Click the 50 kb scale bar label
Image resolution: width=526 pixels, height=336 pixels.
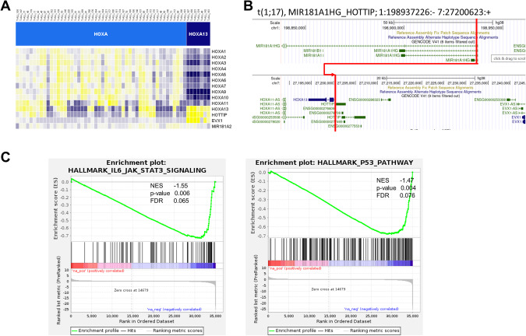click(388, 23)
